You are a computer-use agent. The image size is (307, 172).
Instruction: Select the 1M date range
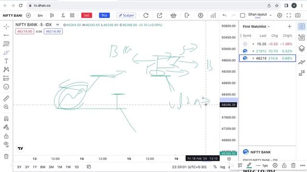point(59,167)
